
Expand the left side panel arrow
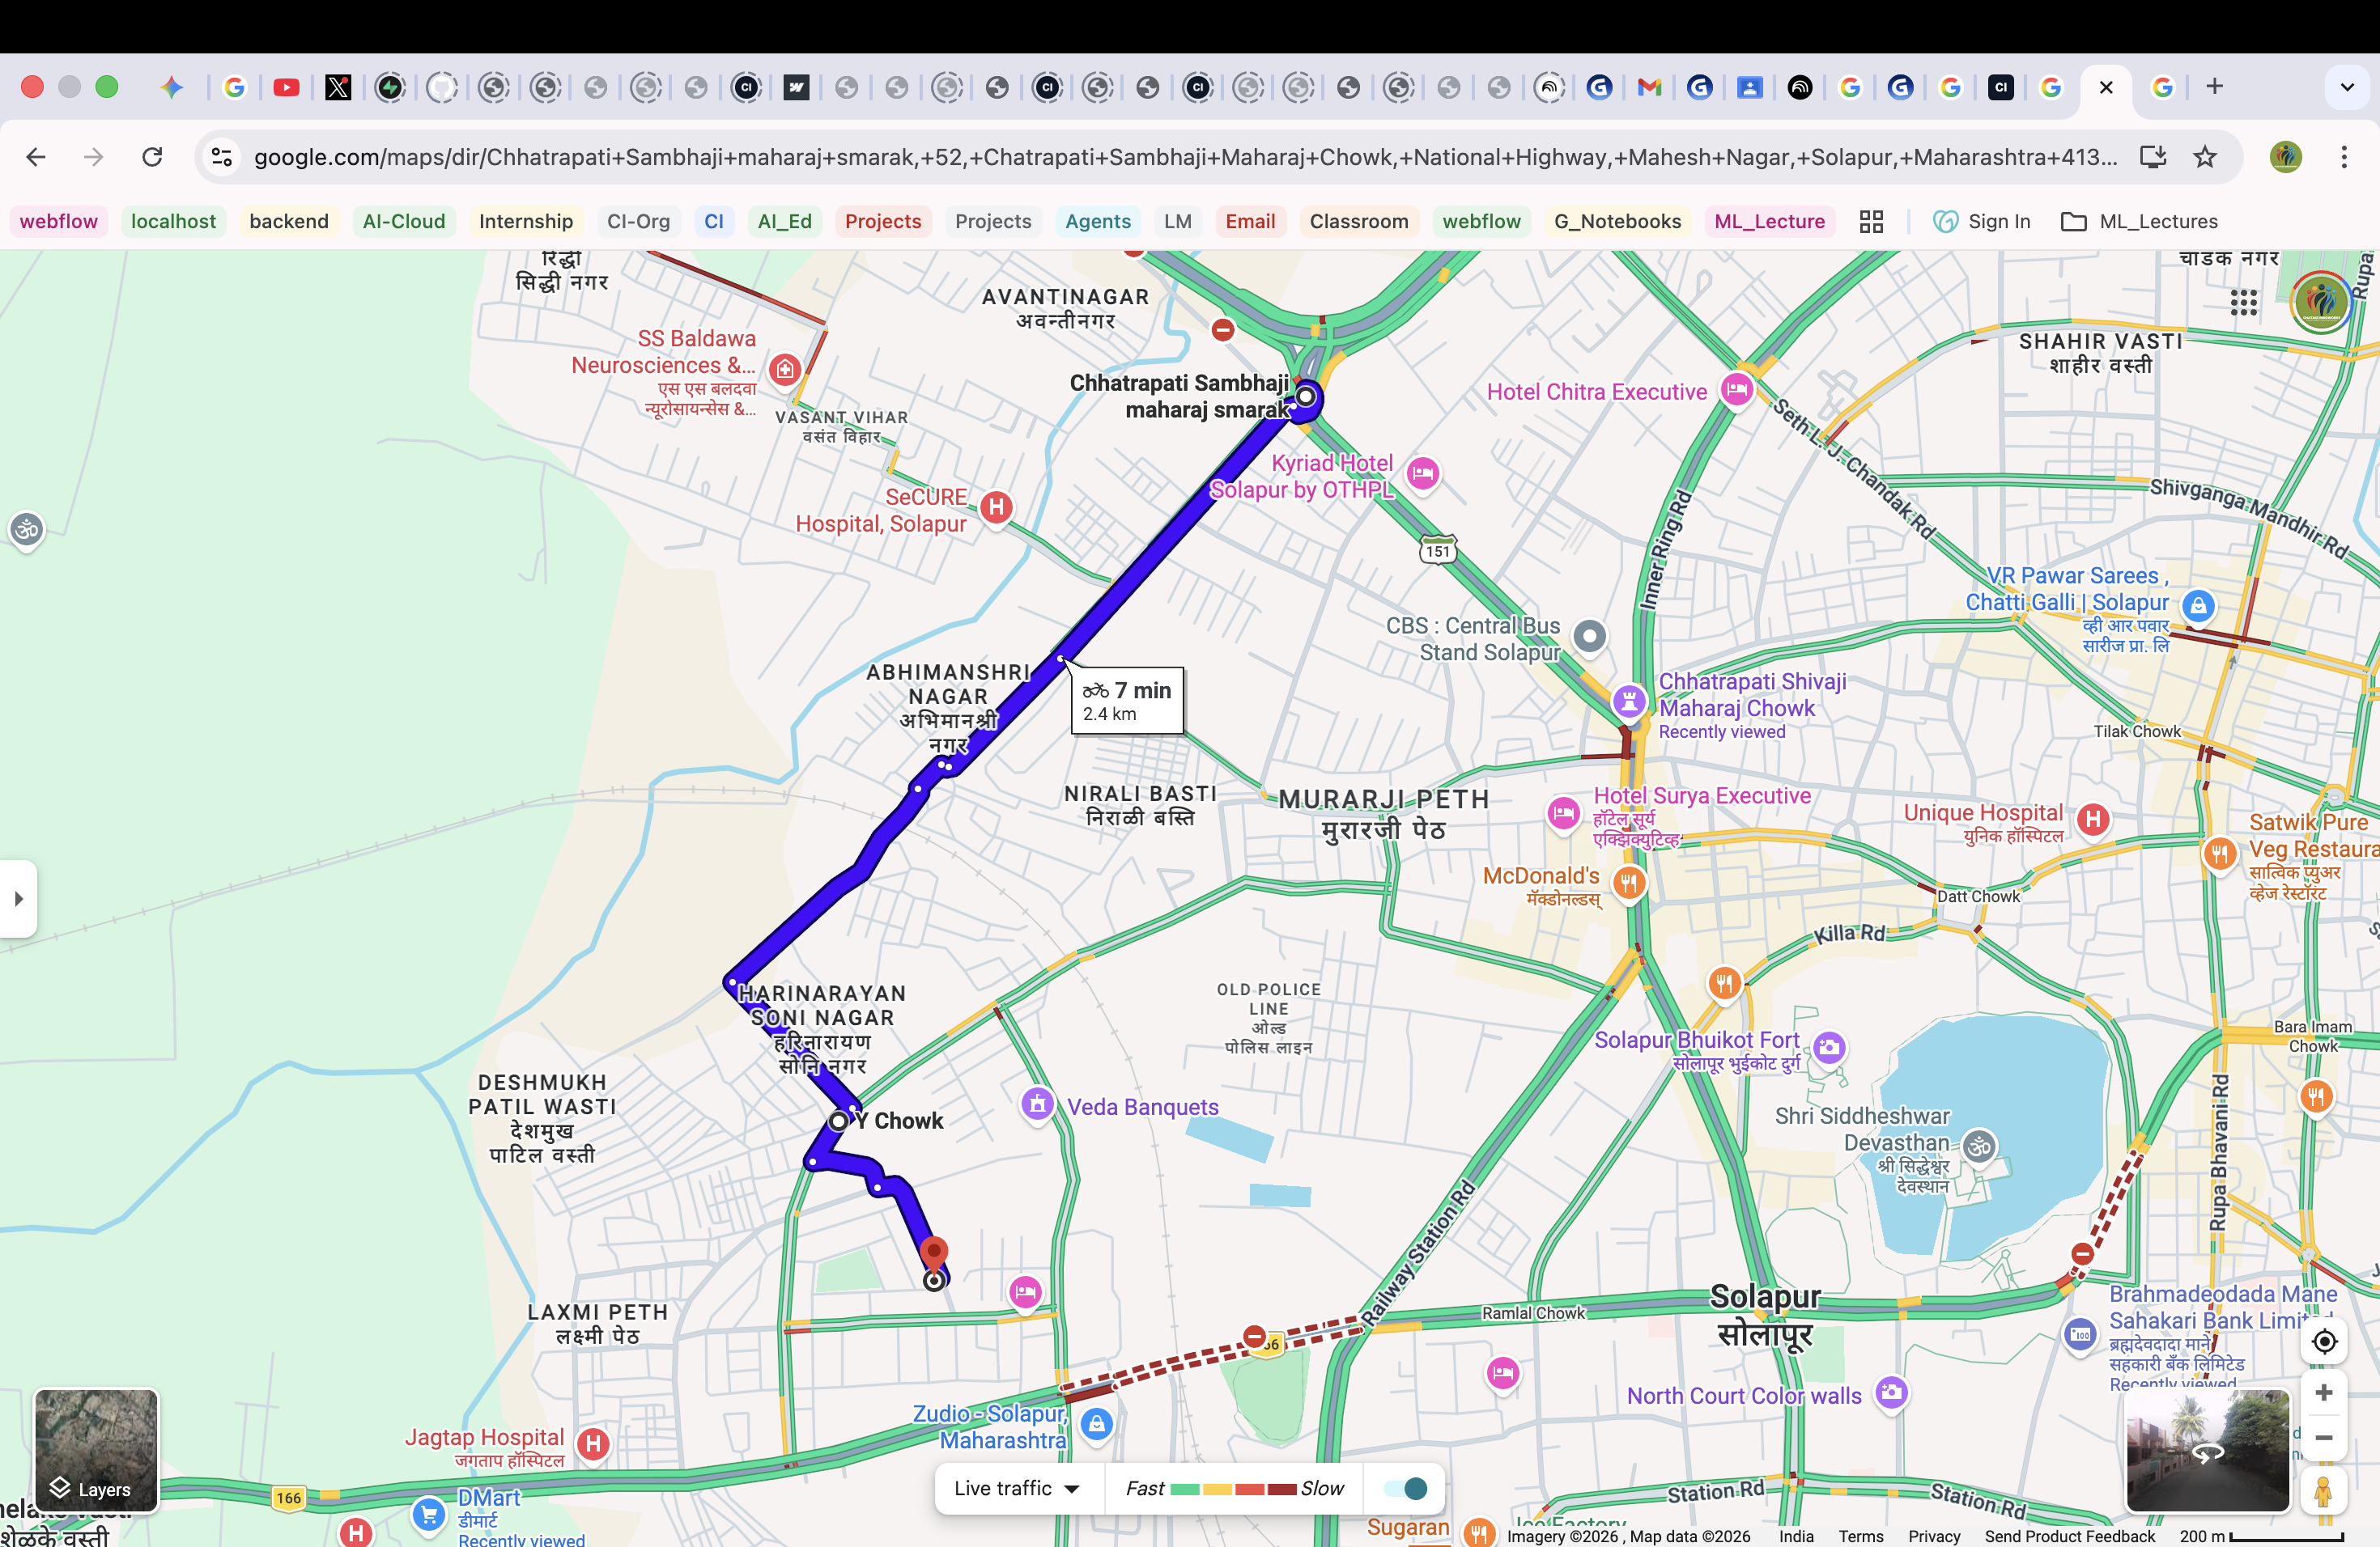[17, 898]
